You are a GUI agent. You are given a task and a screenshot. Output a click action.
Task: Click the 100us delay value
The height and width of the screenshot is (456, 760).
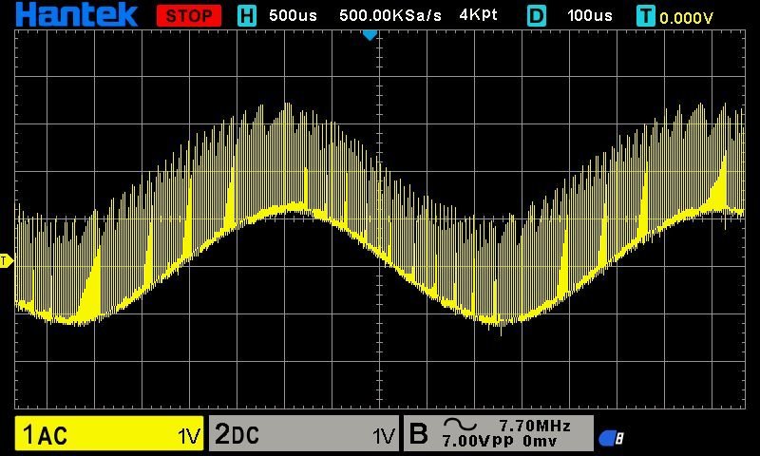(x=590, y=15)
